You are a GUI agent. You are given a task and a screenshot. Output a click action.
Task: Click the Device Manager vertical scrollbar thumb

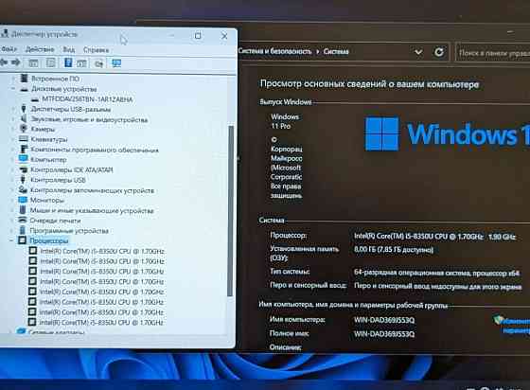click(x=231, y=211)
